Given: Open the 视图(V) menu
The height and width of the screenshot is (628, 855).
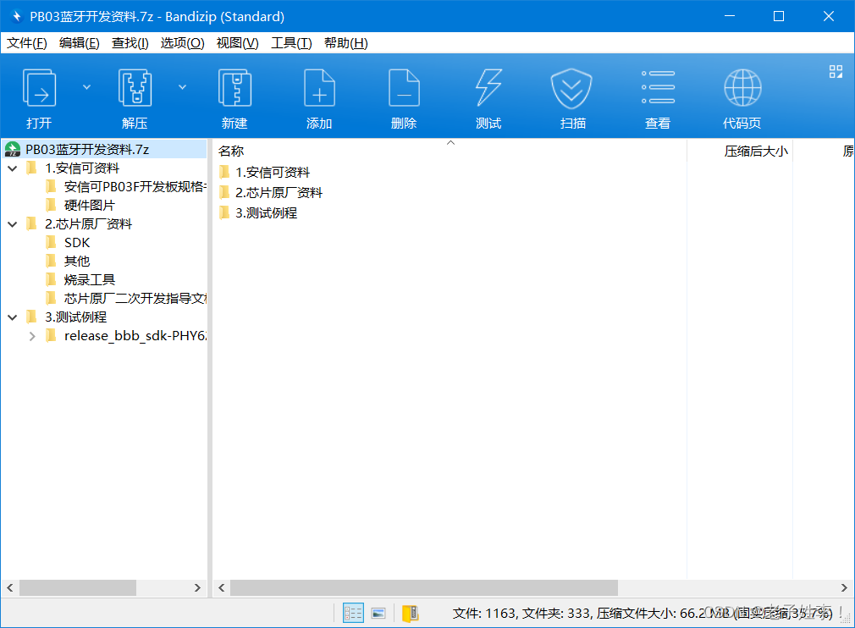Looking at the screenshot, I should 237,43.
